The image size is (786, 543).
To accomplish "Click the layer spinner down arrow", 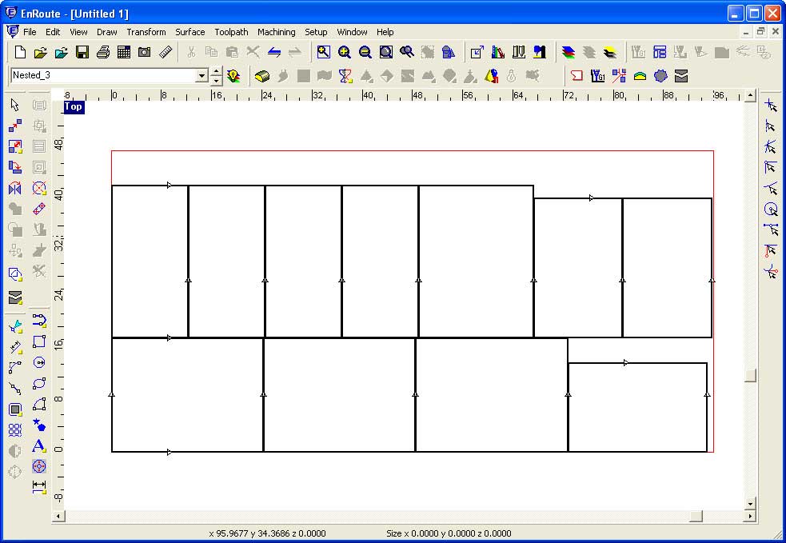I will point(216,80).
